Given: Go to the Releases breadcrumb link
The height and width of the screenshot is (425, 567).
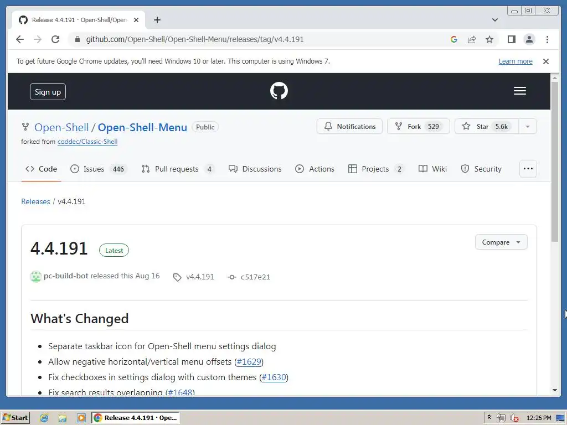Looking at the screenshot, I should (35, 201).
